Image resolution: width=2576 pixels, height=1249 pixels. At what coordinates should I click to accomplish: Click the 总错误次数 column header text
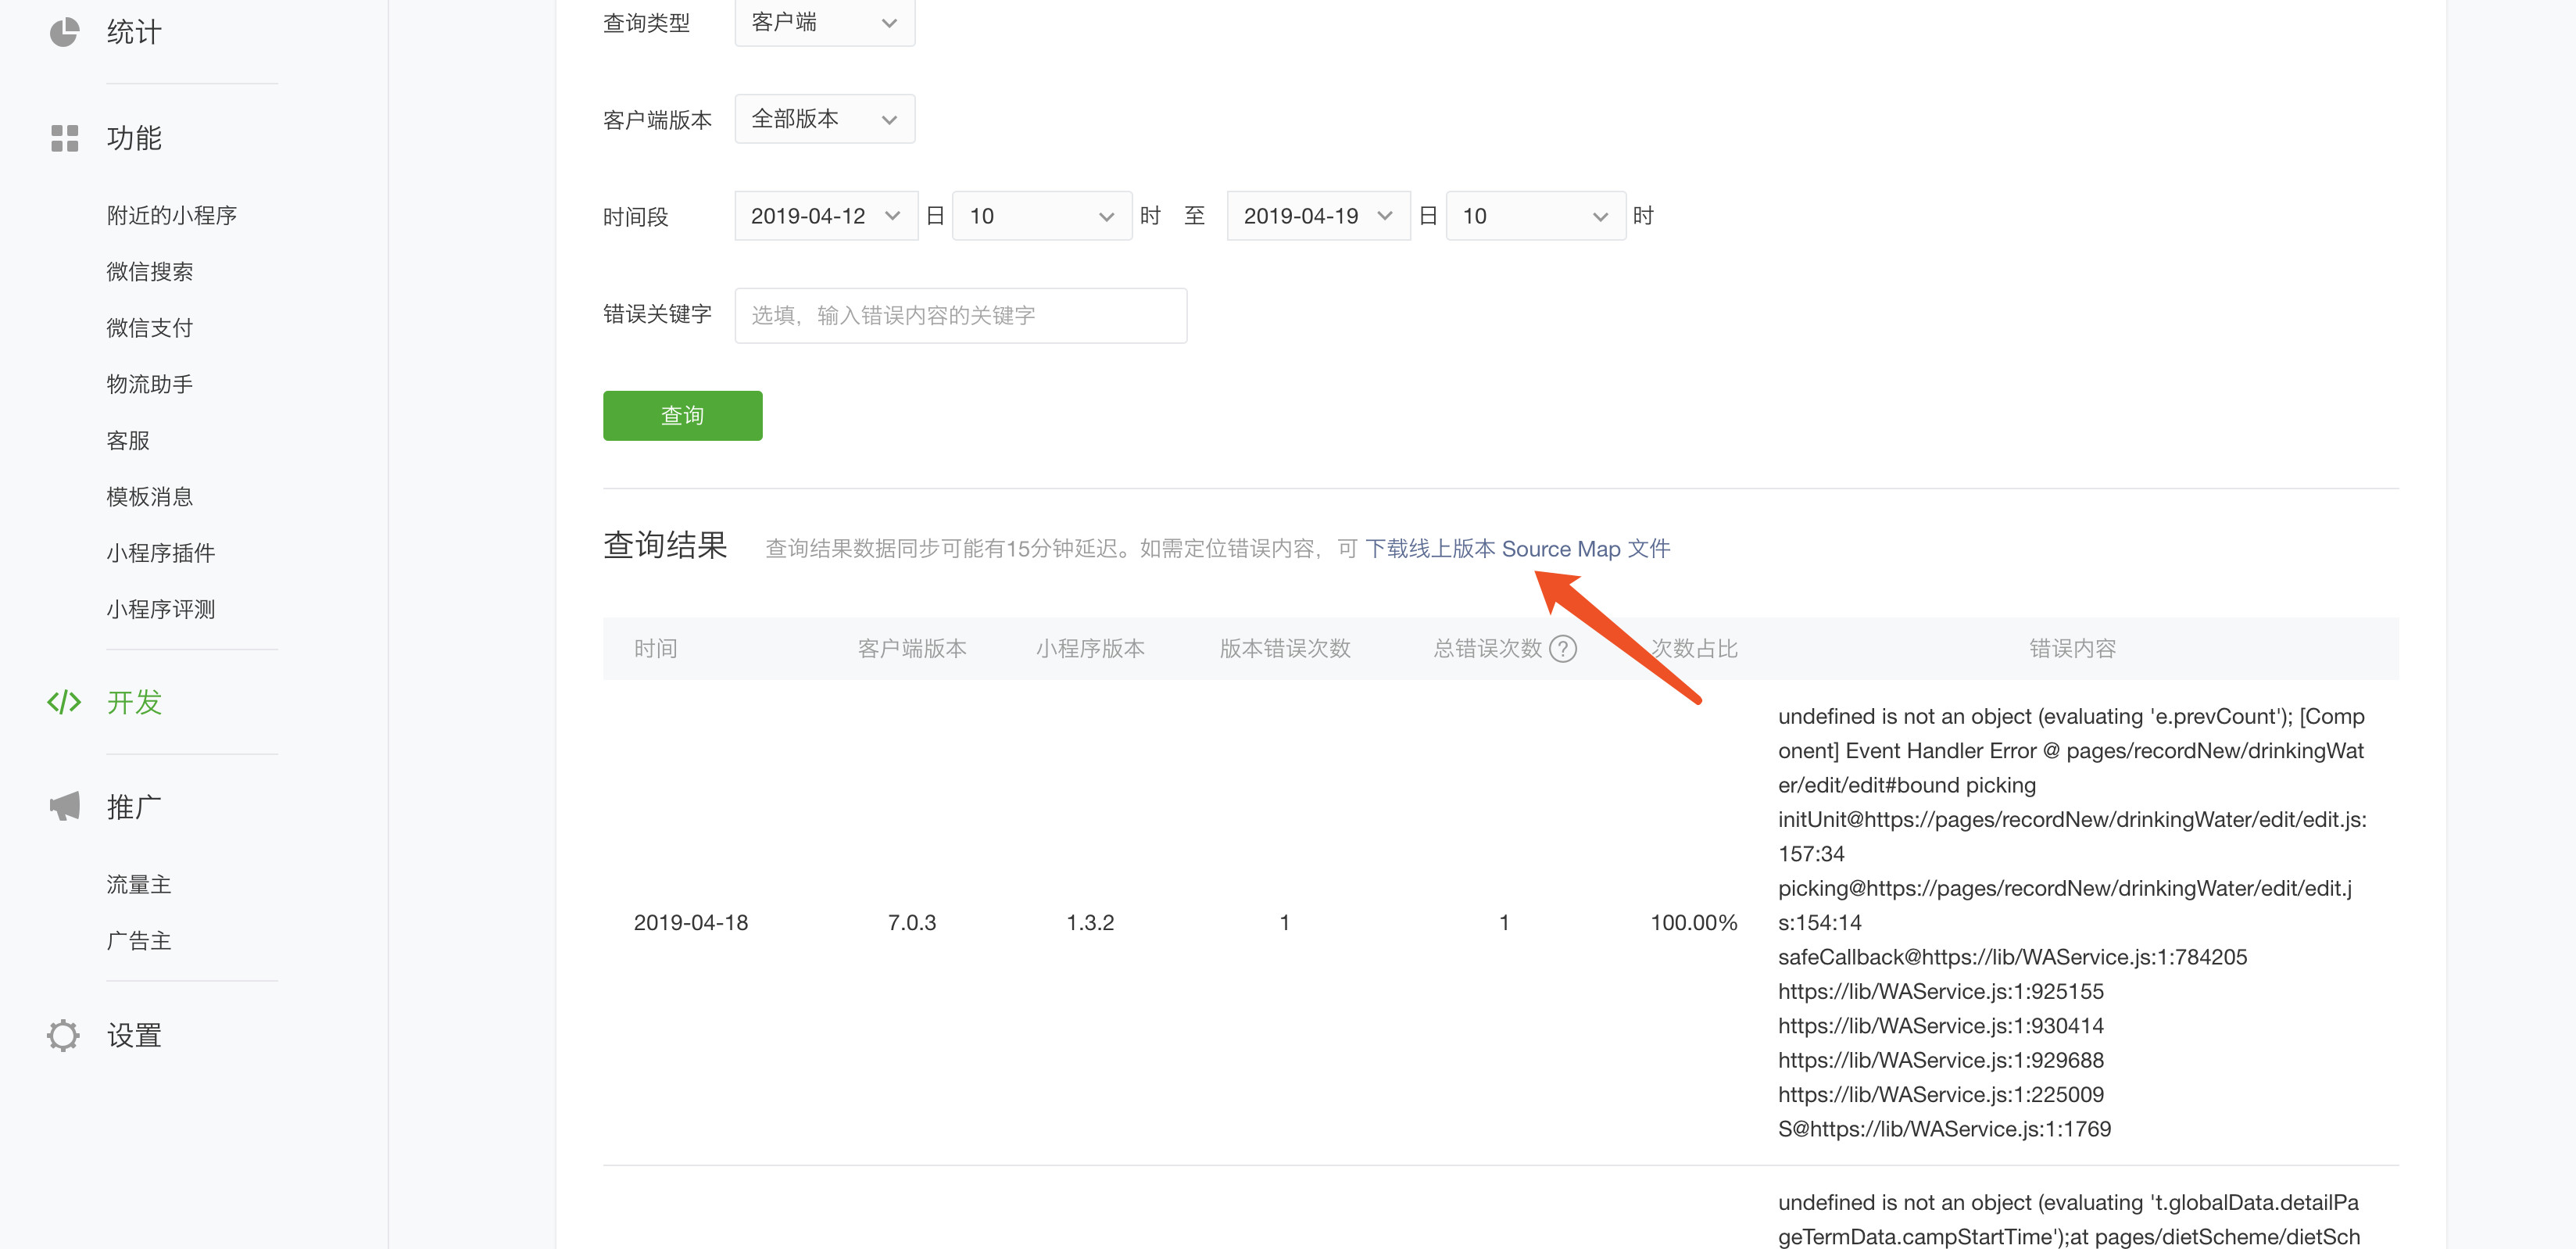[x=1487, y=649]
